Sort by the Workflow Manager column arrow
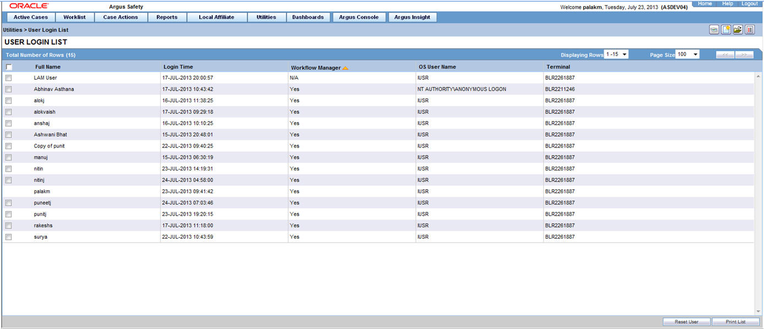Screen dimensions: 764x329 (345, 67)
